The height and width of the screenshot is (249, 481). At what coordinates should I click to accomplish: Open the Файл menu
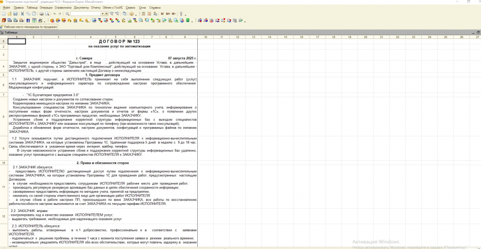click(7, 8)
